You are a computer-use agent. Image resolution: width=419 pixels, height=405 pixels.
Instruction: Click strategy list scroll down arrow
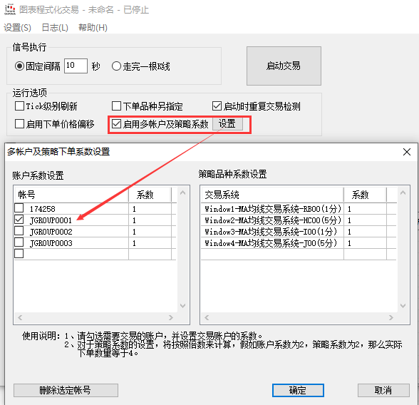403,306
